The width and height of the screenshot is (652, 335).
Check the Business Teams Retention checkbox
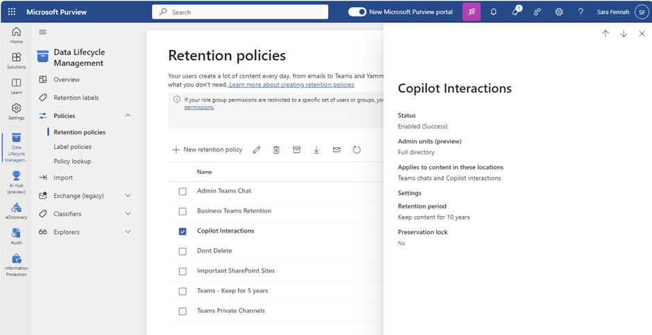[x=182, y=211]
